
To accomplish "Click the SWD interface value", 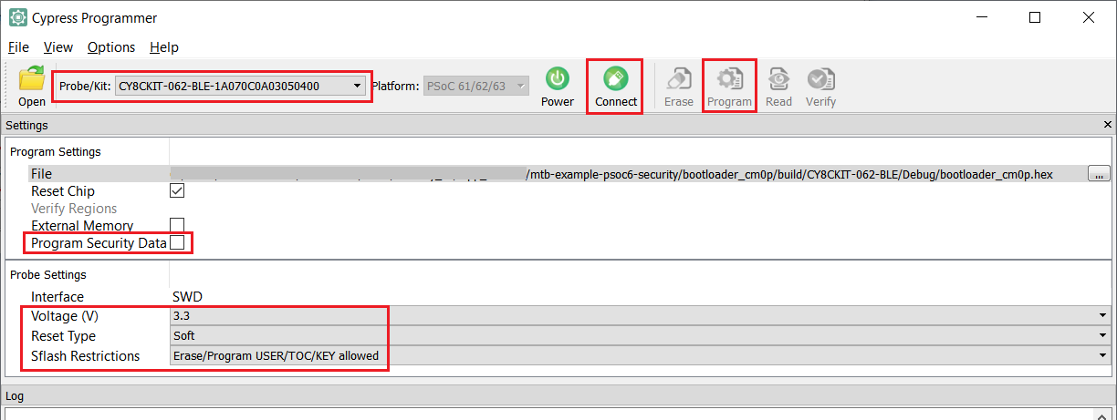I will [x=187, y=297].
